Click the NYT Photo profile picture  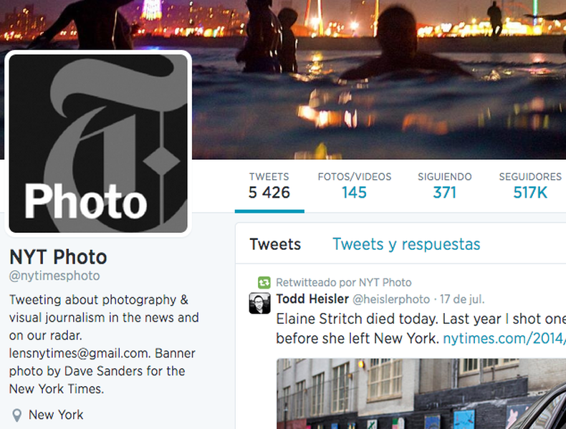(x=98, y=143)
